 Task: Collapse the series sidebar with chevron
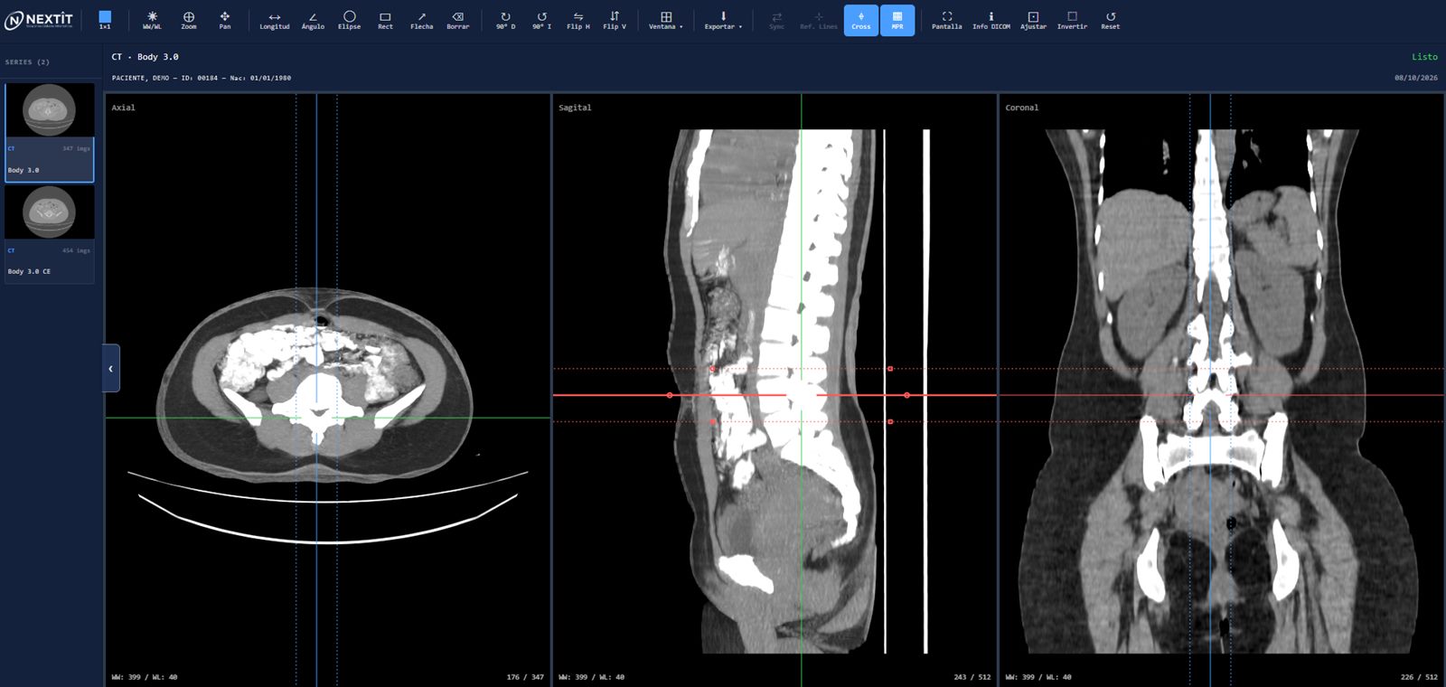tap(111, 368)
